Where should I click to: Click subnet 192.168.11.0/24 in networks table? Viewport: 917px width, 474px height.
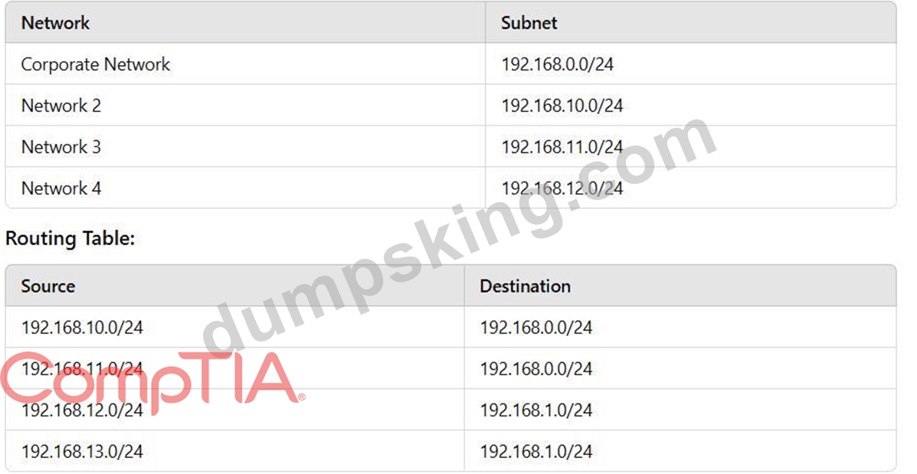562,147
